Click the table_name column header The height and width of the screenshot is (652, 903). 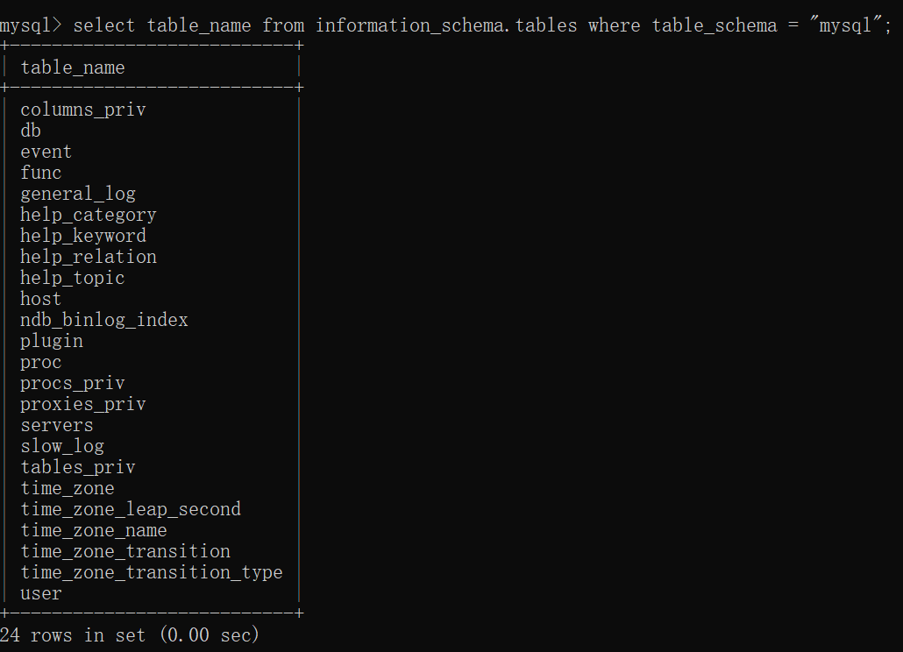coord(73,67)
